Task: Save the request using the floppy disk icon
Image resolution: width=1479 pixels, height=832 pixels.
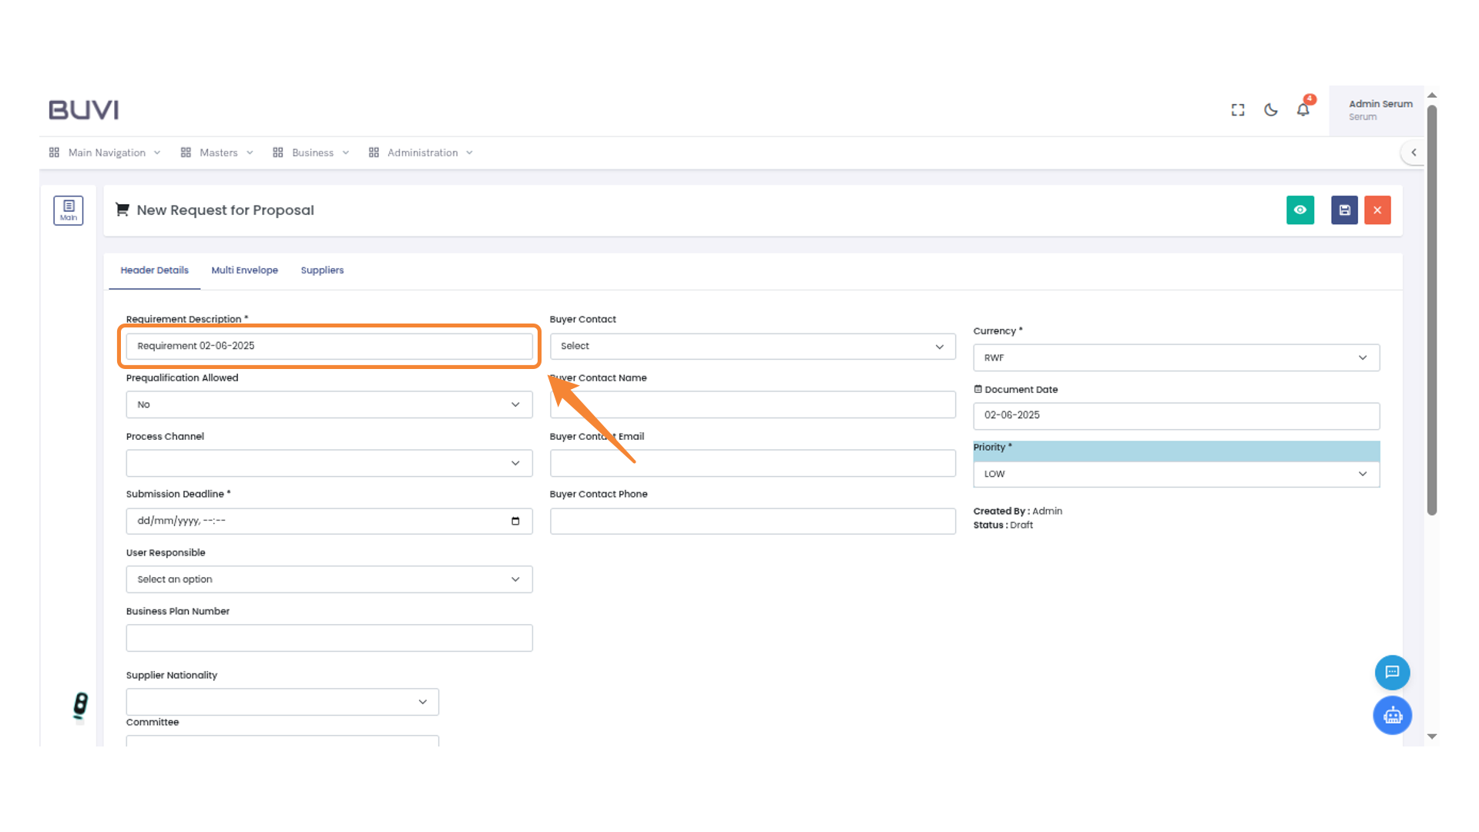Action: (1343, 210)
